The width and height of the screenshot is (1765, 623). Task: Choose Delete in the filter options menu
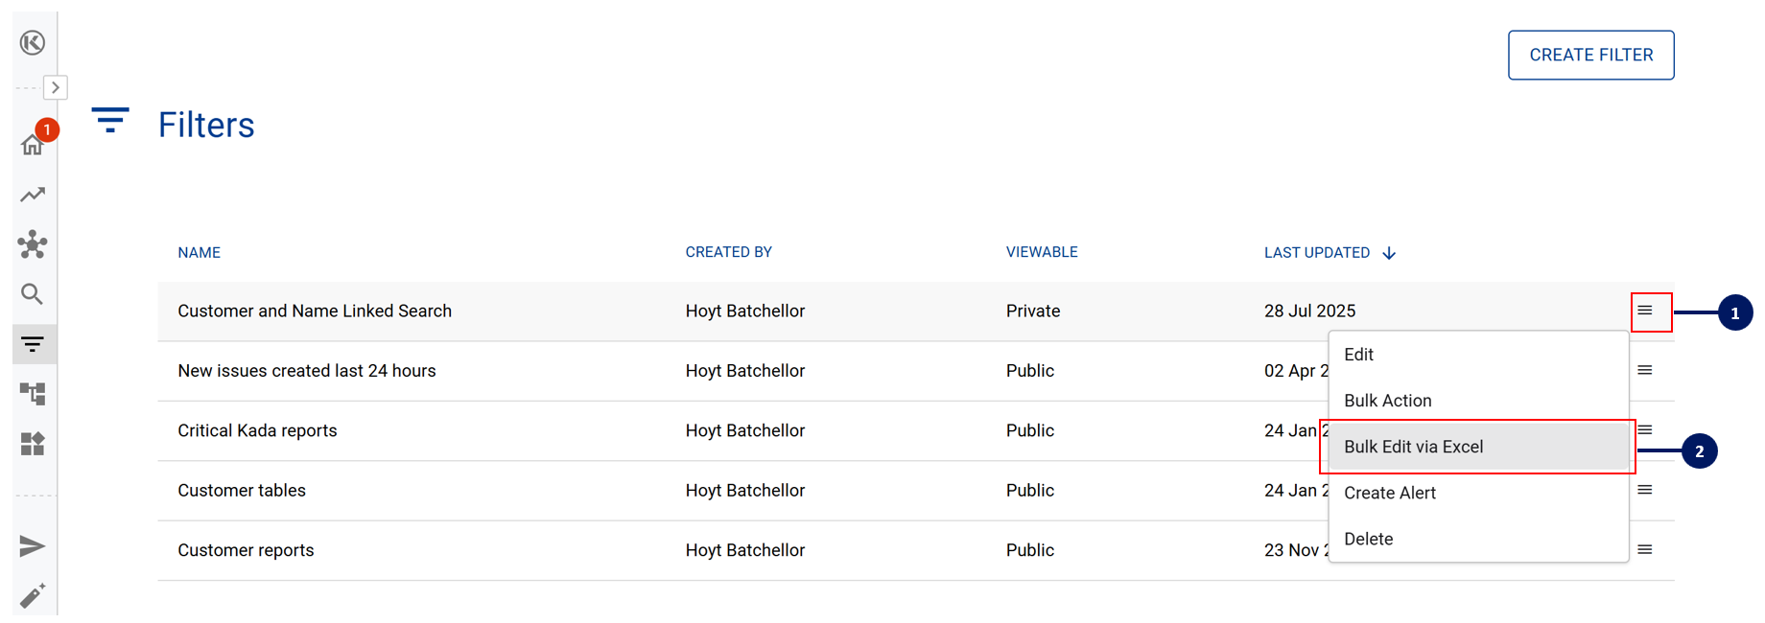pyautogui.click(x=1368, y=539)
